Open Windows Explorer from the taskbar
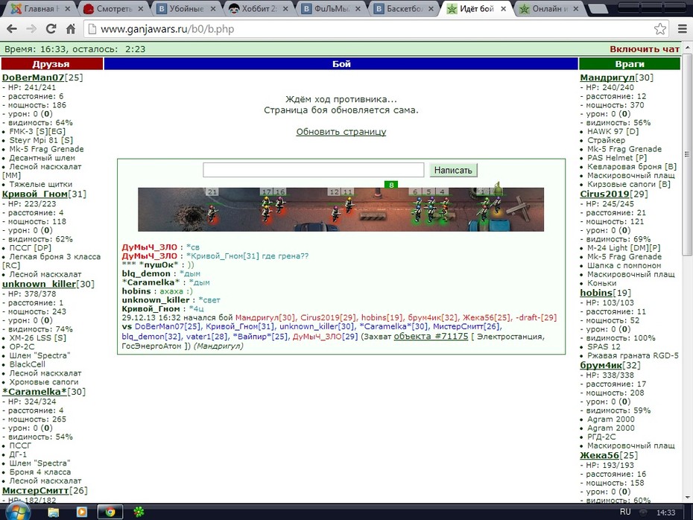 [54, 512]
